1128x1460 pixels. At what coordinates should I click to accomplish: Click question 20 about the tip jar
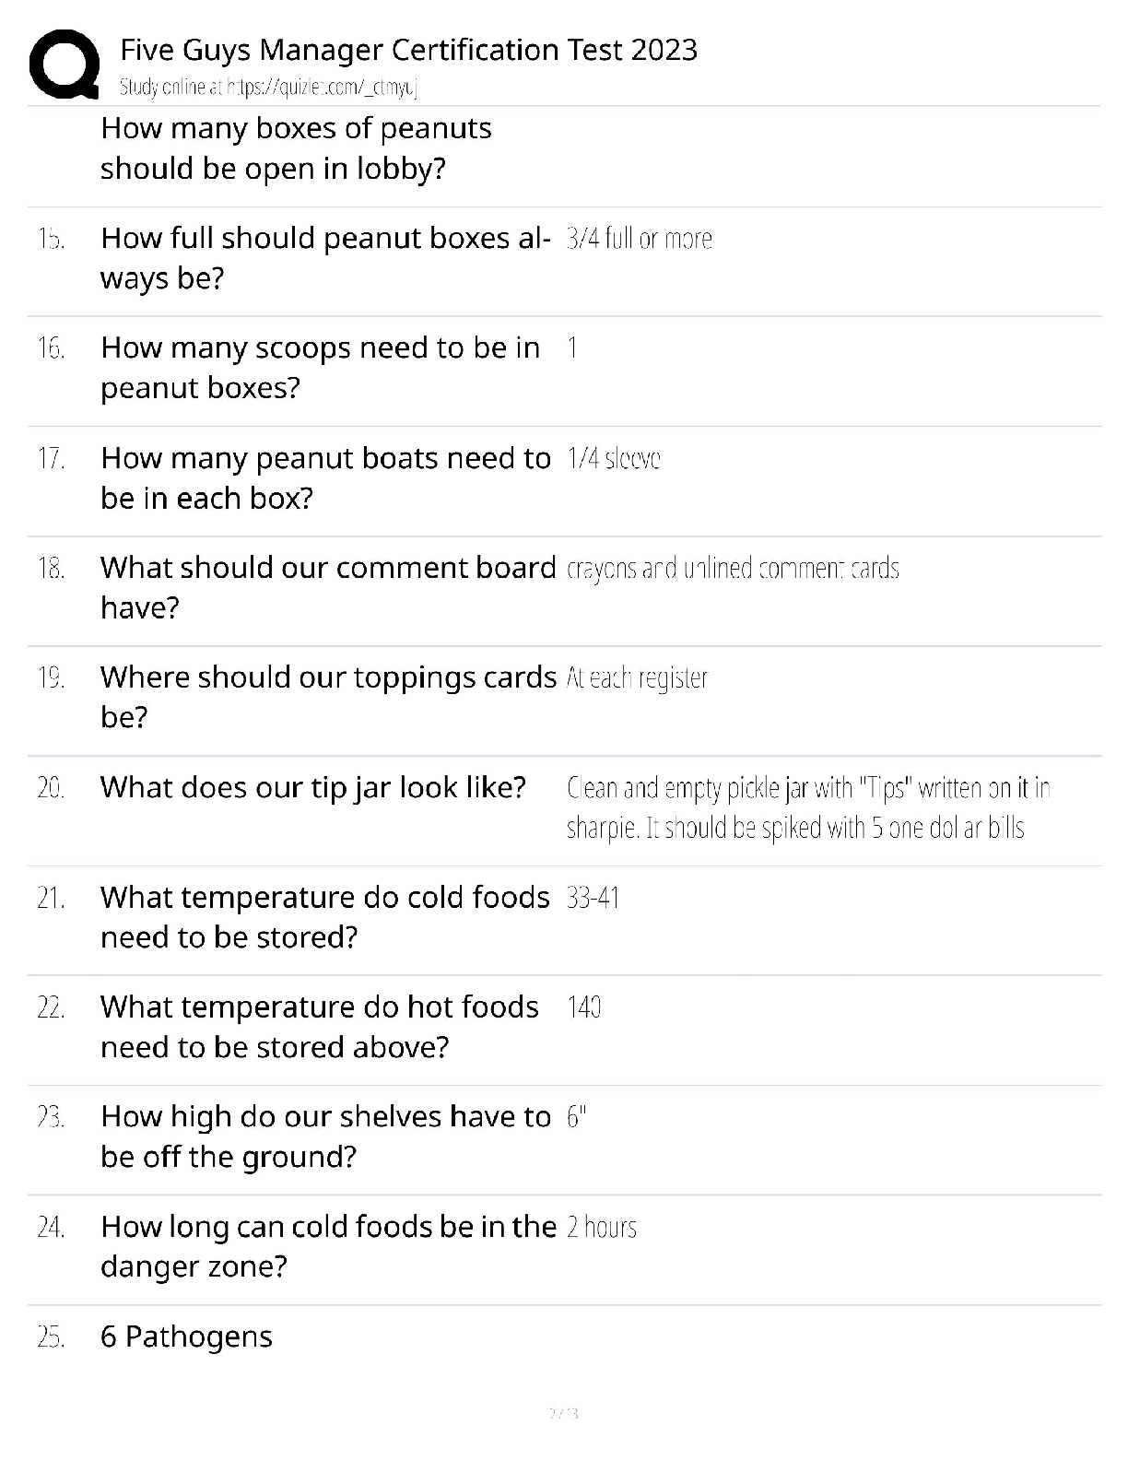click(312, 787)
